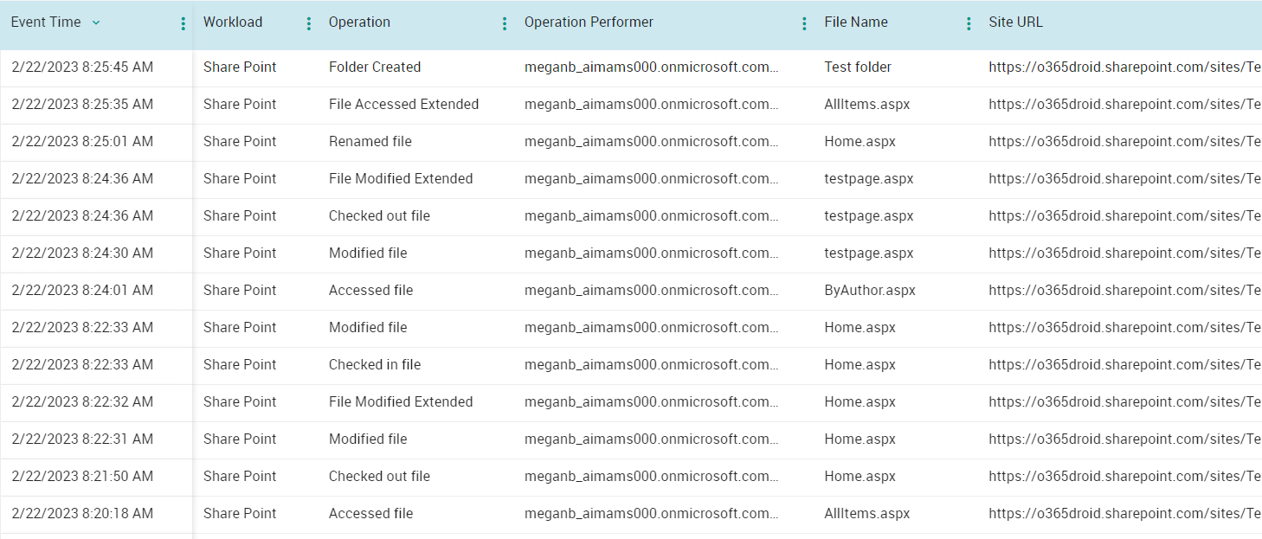Open Operation column options menu
Screen dimensions: 1262x539
505,23
